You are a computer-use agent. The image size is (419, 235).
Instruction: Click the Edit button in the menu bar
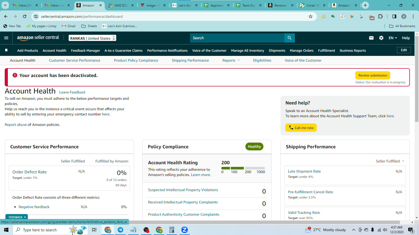(404, 50)
